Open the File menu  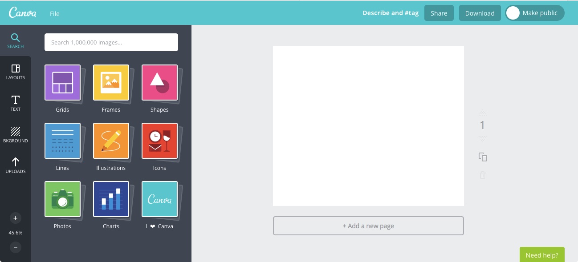point(55,14)
